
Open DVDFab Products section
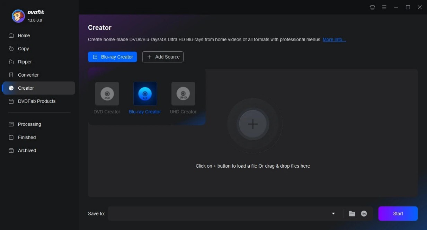[37, 101]
